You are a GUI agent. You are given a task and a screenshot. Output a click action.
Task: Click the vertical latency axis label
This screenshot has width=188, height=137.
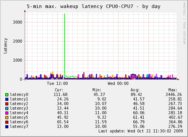tap(5, 46)
